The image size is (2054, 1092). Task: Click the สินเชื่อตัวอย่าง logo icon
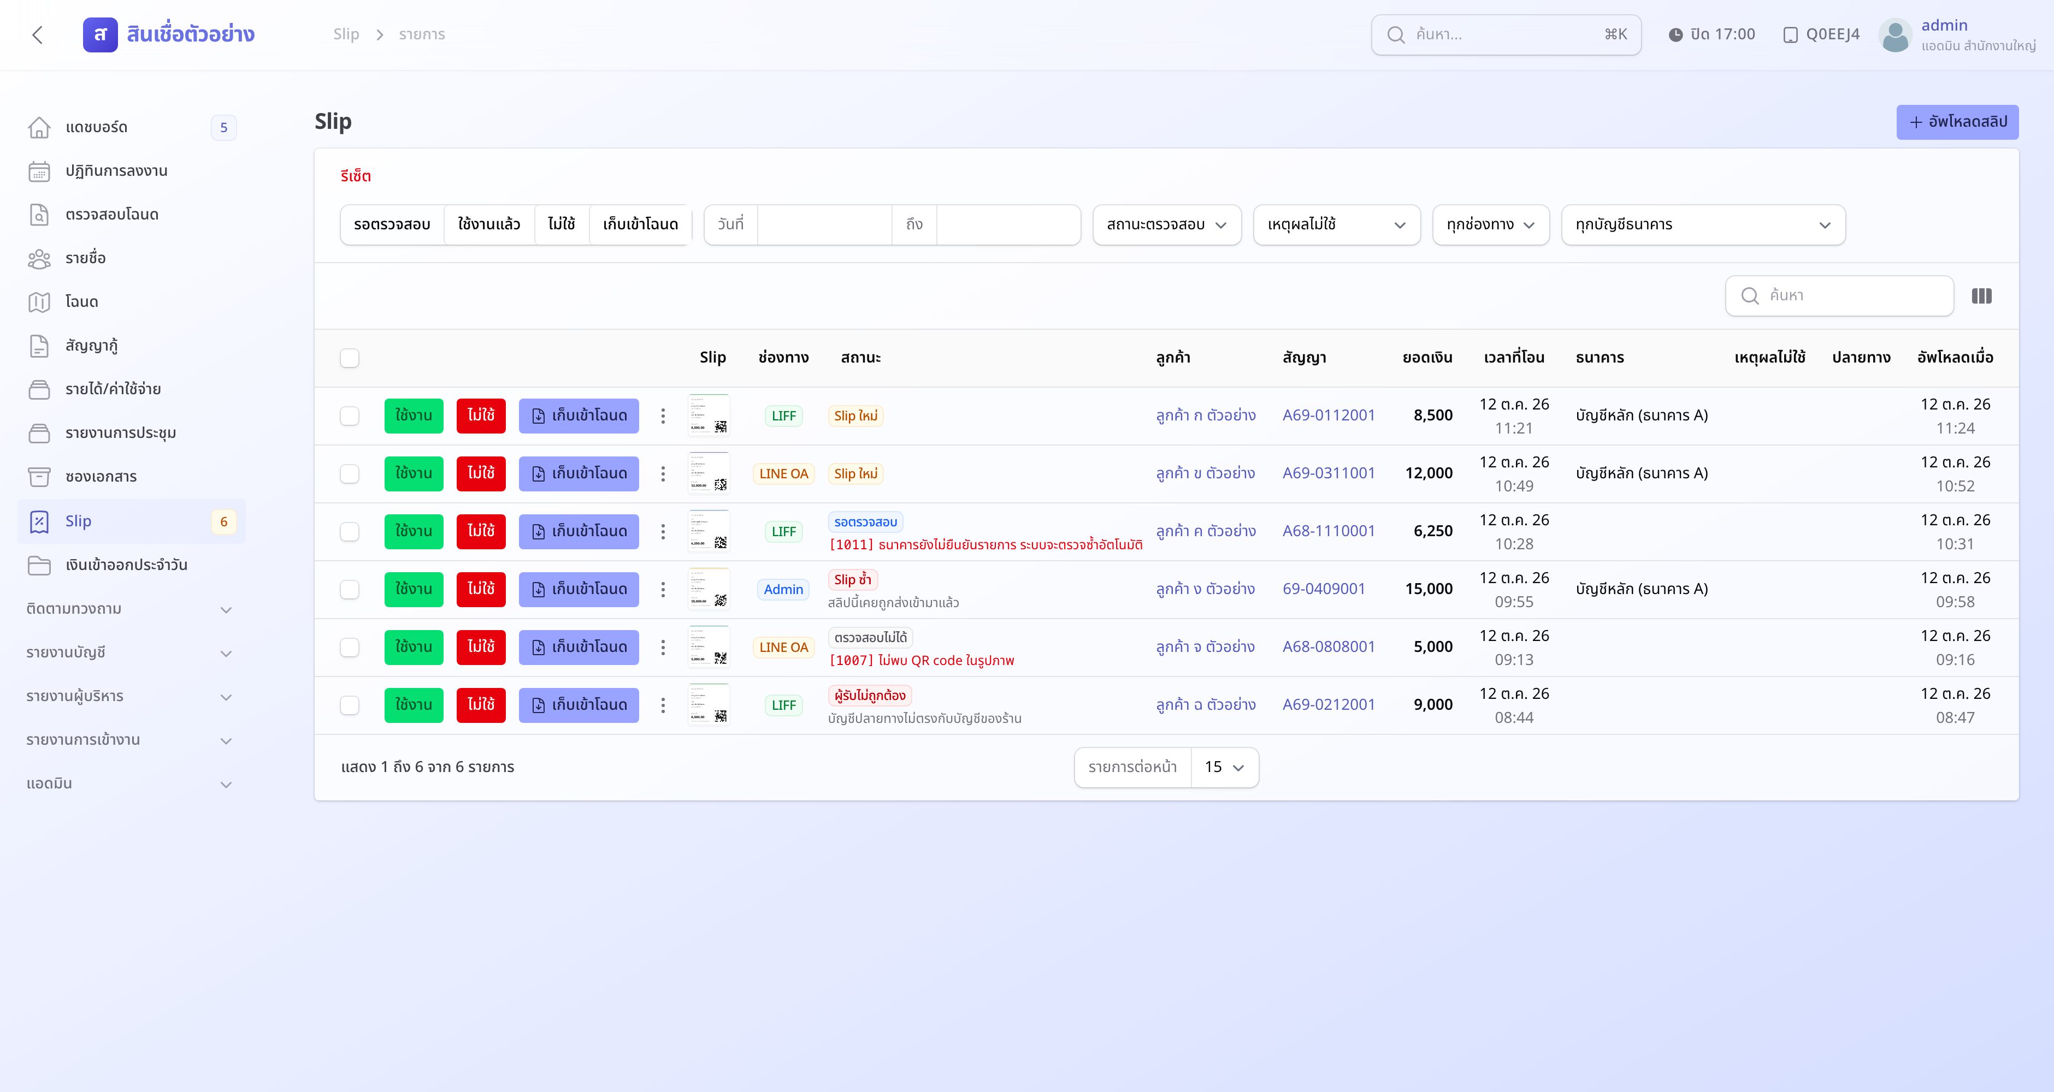pos(101,35)
